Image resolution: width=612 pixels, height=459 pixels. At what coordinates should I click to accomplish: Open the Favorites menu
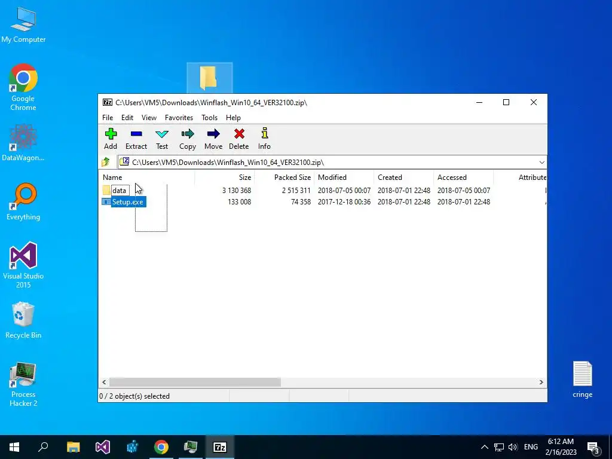[x=179, y=118]
